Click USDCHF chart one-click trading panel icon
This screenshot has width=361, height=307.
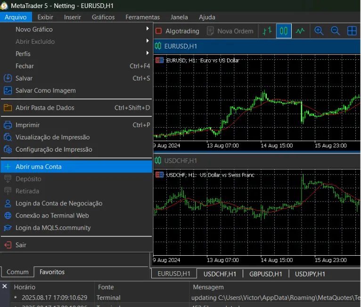[x=159, y=175]
